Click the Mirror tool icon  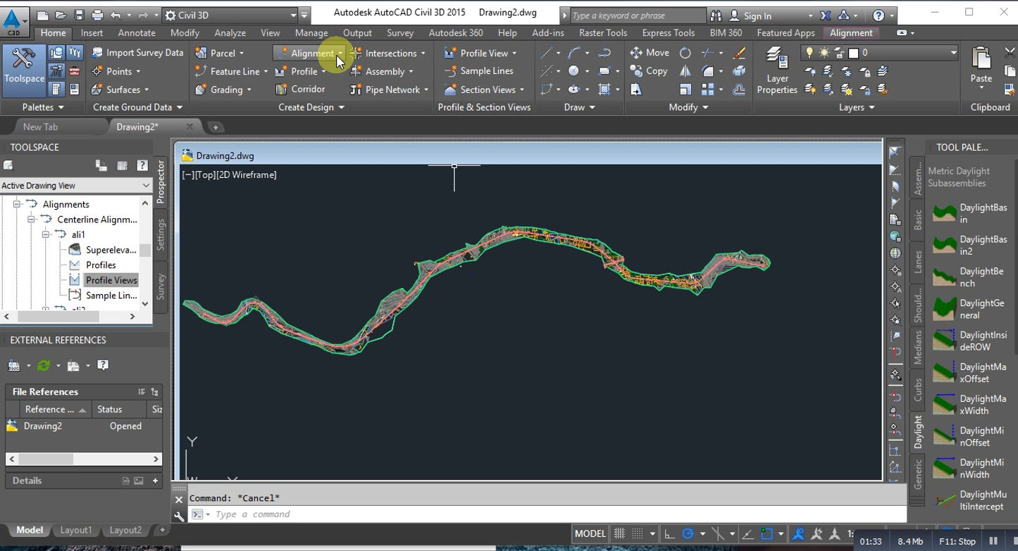(685, 71)
